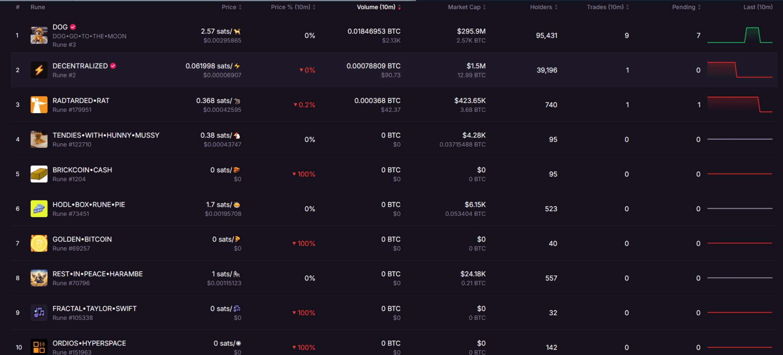Open the DECENTRALIZED rune name link
Screen dimensions: 783x355
point(80,66)
